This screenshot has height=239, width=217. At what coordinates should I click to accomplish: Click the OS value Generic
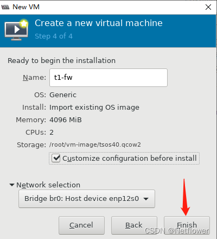coord(63,95)
